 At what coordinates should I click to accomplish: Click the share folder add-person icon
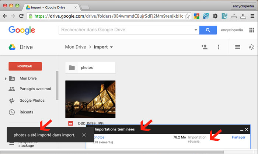point(204,47)
